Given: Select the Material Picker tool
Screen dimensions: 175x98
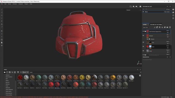Looking at the screenshot, I should click(x=2, y=27).
